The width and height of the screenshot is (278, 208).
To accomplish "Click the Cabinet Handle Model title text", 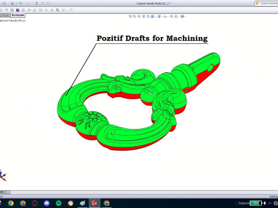I will 153,3.
